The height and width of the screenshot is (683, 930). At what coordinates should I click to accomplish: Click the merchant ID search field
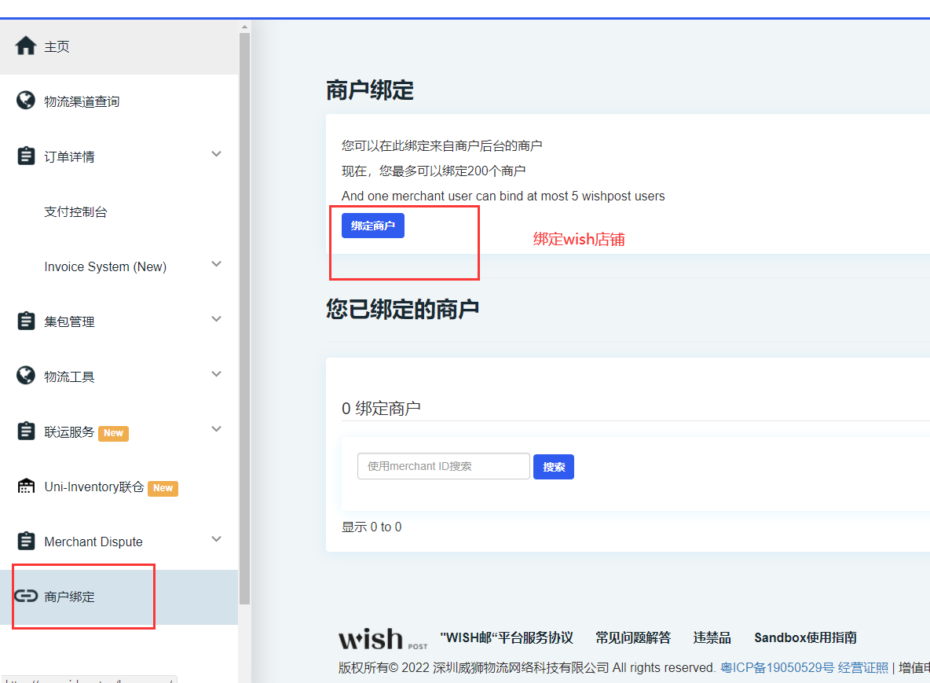pyautogui.click(x=443, y=466)
